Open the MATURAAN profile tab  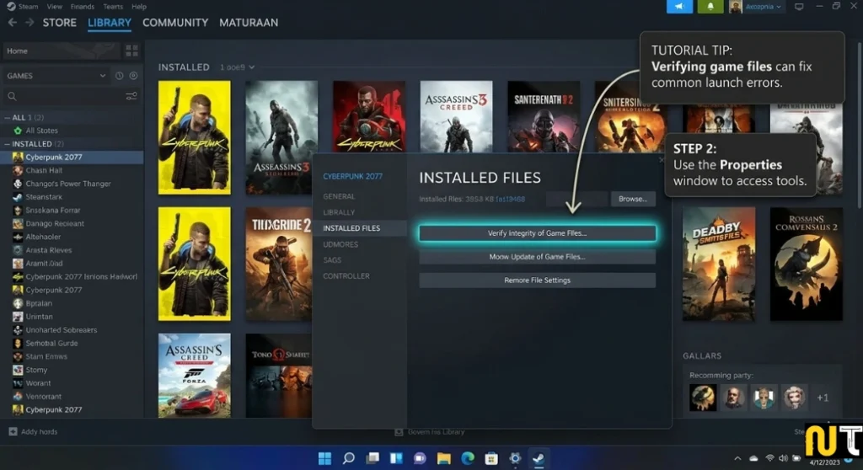tap(249, 23)
